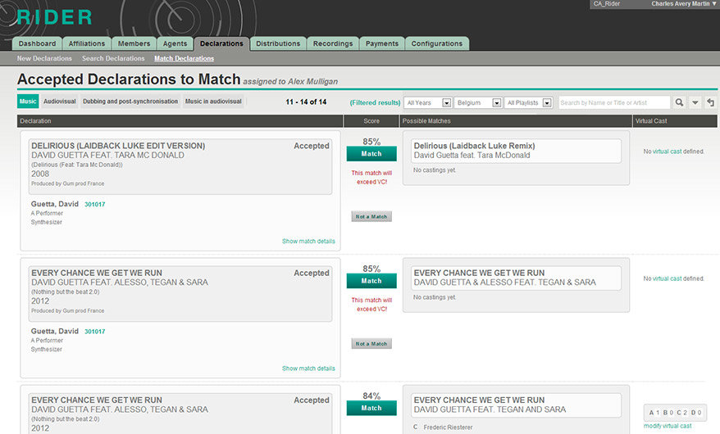Go to the Distributions tab

[x=278, y=43]
